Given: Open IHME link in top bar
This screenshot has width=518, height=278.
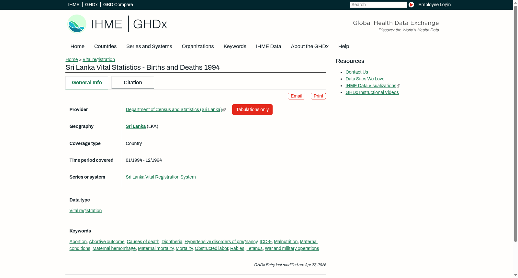Looking at the screenshot, I should pos(74,5).
